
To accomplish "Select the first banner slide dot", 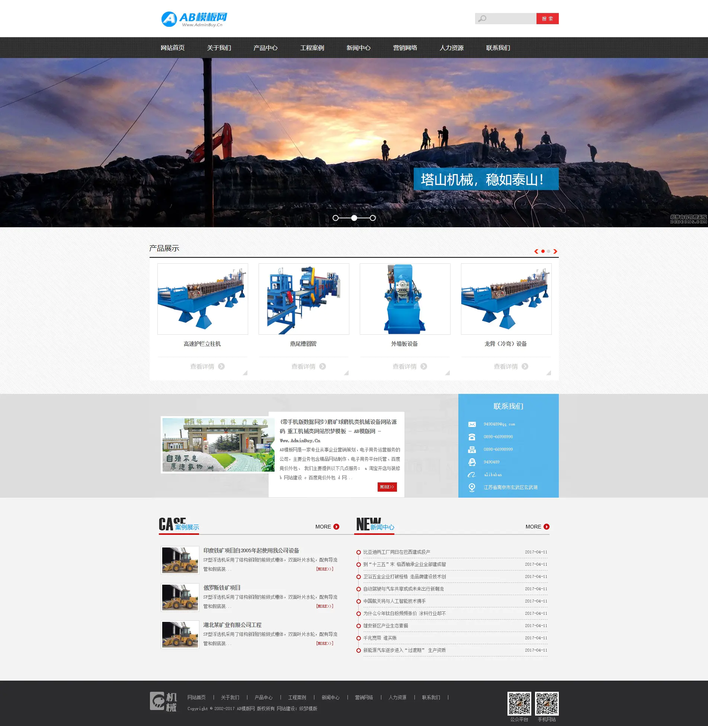I will [x=336, y=218].
